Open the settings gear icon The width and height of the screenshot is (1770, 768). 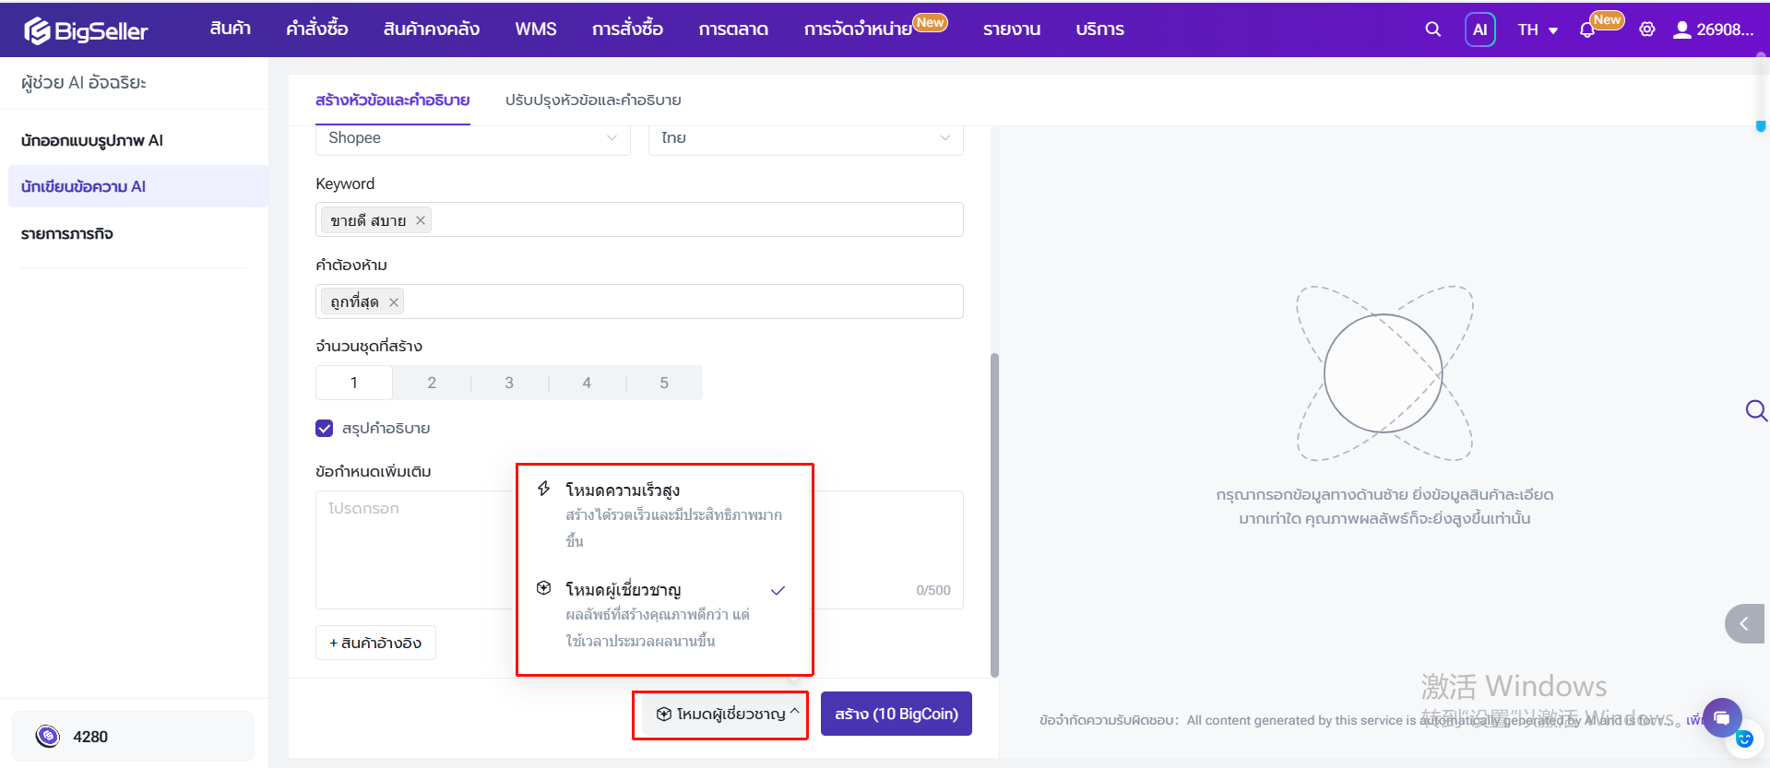point(1646,30)
